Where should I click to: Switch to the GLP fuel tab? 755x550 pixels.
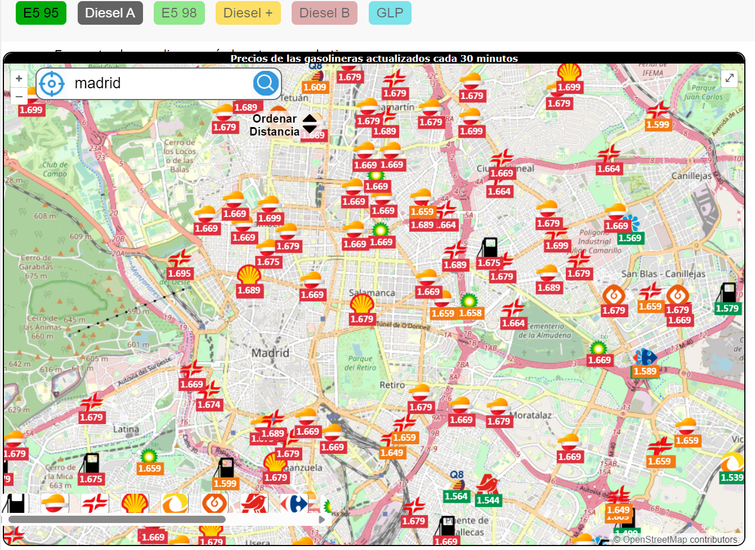pyautogui.click(x=390, y=13)
